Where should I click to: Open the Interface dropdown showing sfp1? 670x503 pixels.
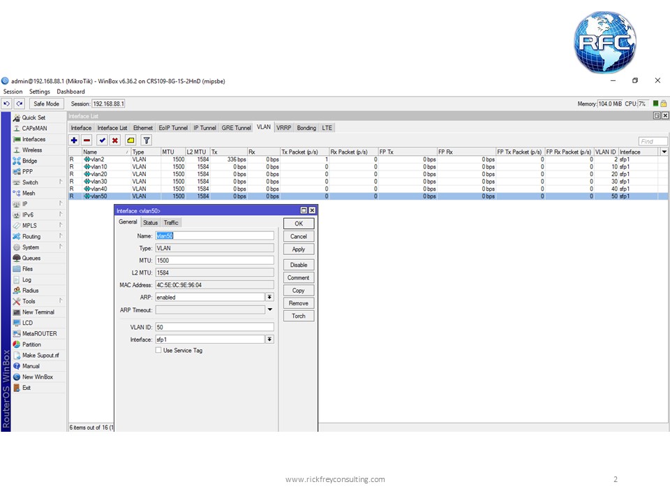point(269,339)
